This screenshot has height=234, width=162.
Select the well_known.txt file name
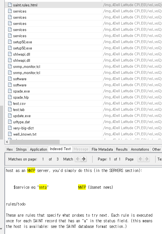25,134
